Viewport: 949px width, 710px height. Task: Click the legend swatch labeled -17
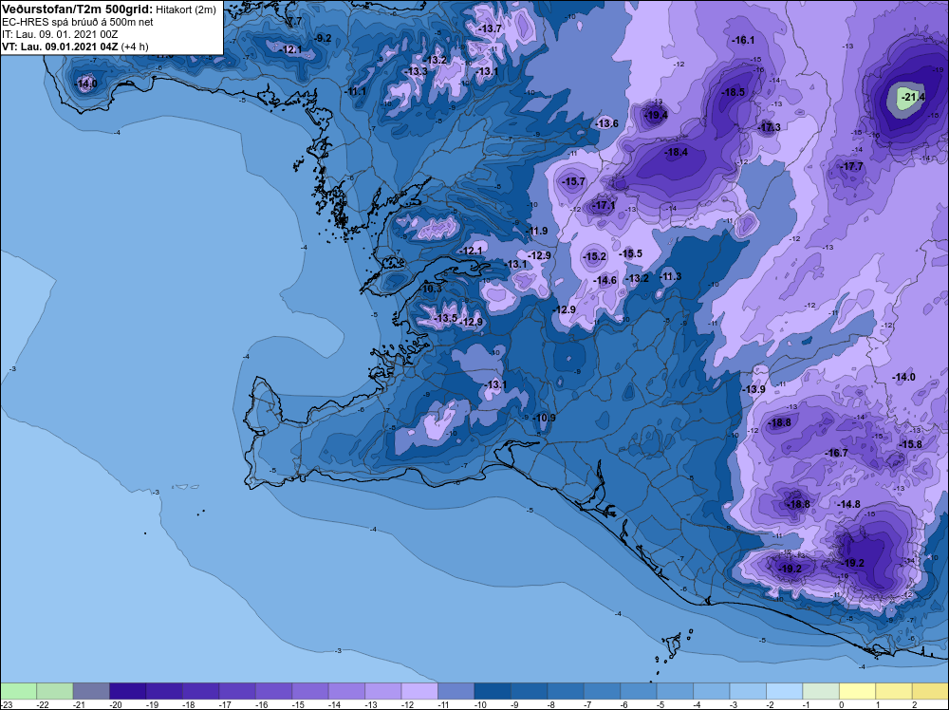(x=237, y=691)
